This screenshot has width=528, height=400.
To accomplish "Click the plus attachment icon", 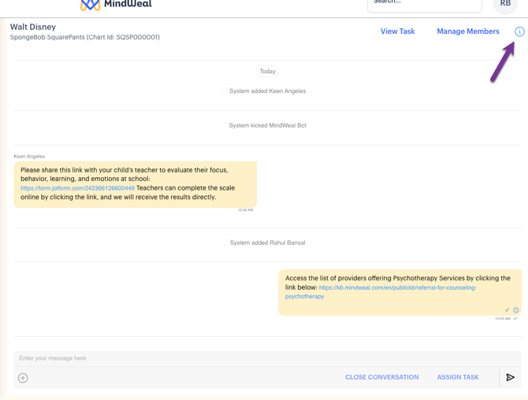I will 23,378.
